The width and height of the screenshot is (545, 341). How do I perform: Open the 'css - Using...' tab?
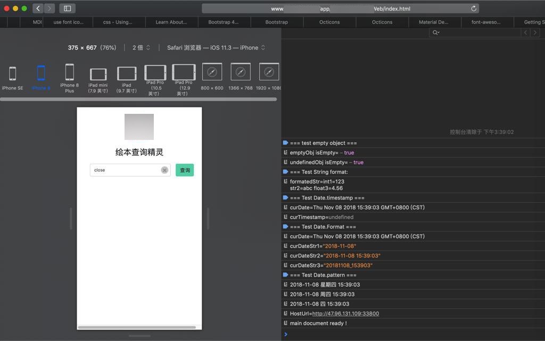tap(118, 22)
